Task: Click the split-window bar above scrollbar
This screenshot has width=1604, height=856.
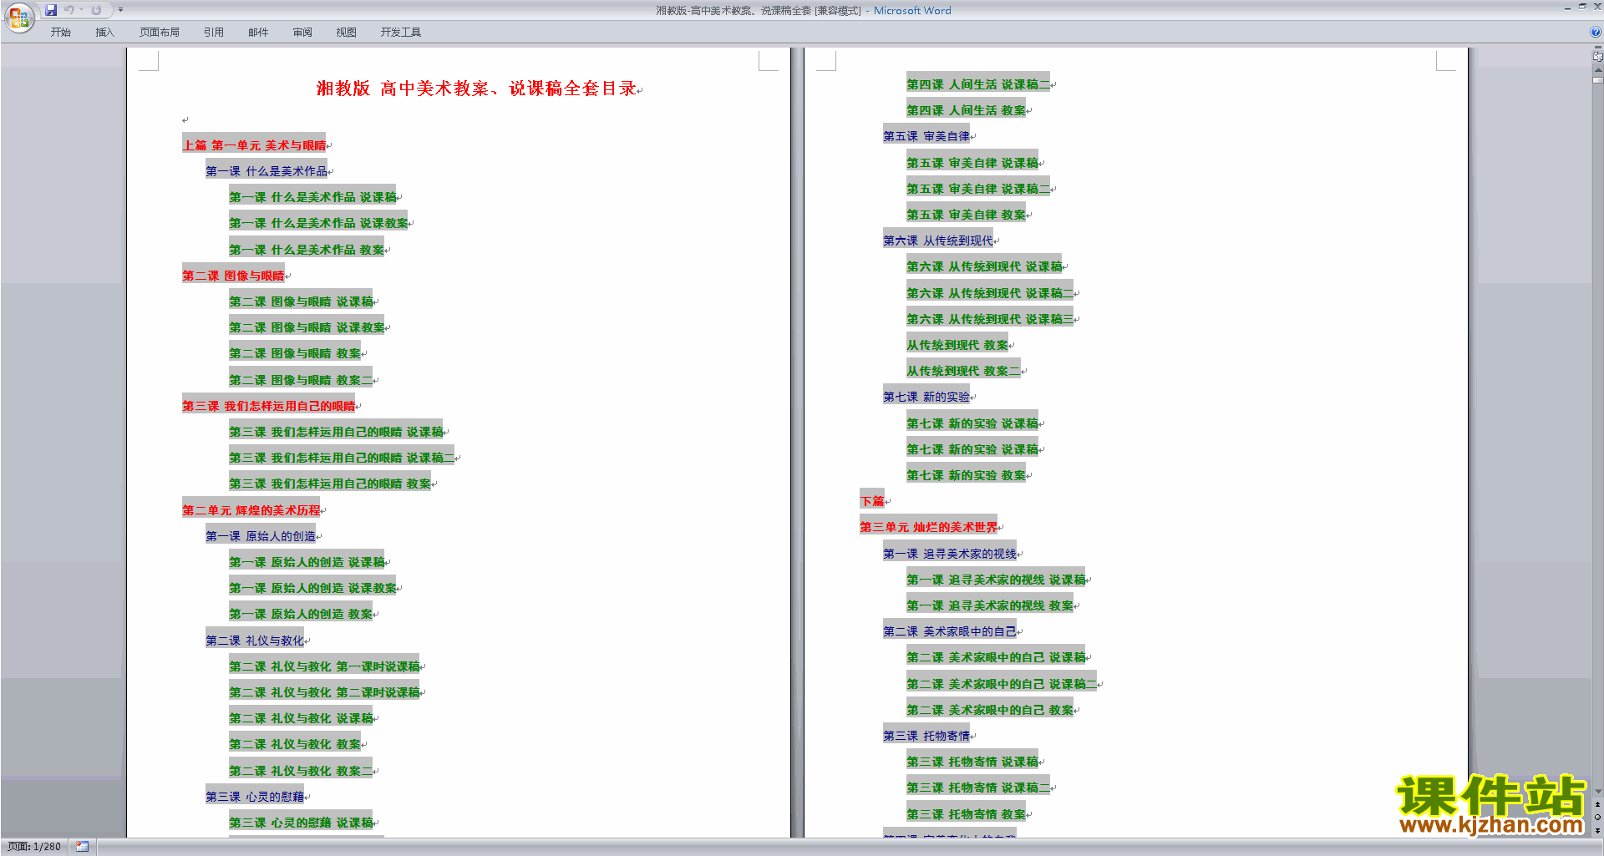Action: tap(1597, 48)
